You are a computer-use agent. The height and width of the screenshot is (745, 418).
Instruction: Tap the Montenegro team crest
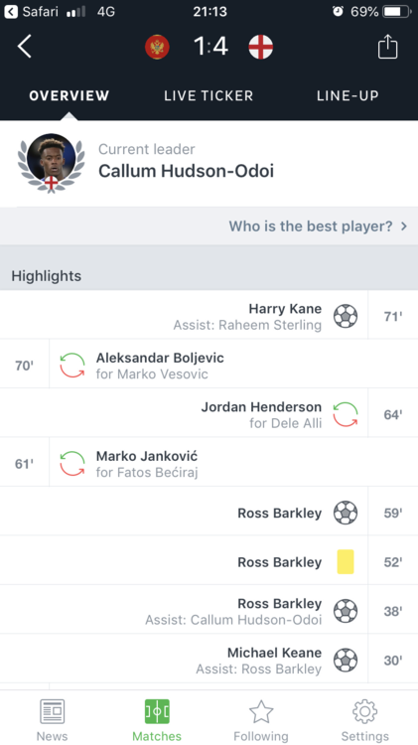coord(157,47)
